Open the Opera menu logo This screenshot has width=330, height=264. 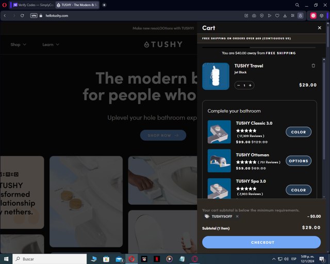[x=4, y=5]
